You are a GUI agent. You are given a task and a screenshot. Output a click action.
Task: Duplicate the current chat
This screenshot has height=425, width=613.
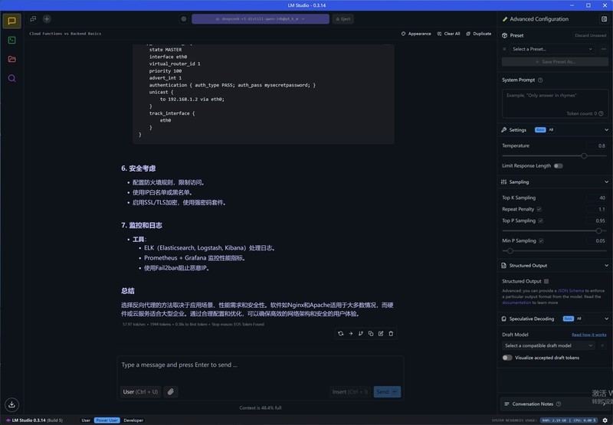click(x=478, y=34)
